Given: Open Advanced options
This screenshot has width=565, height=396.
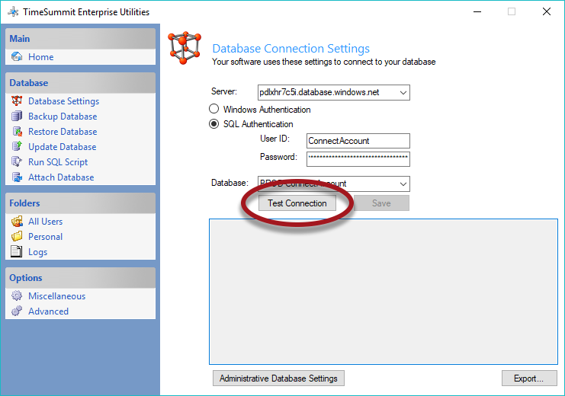Looking at the screenshot, I should point(48,311).
